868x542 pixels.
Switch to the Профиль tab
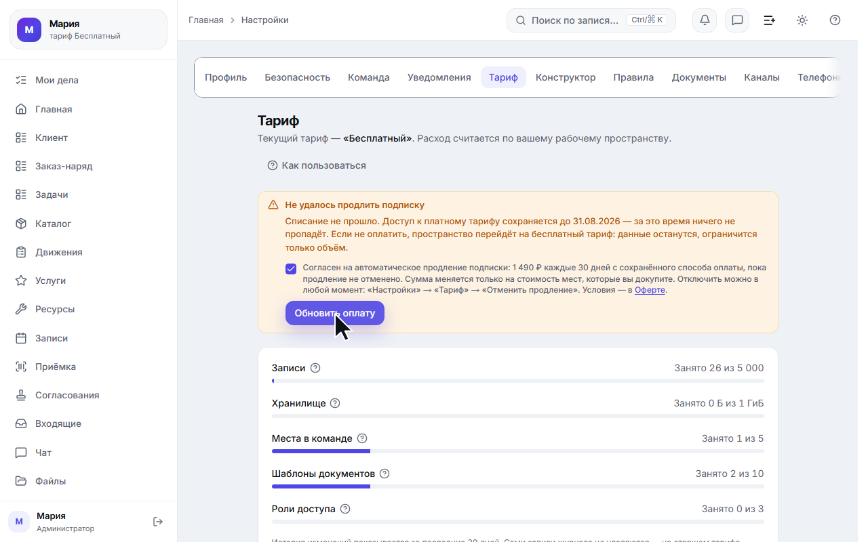point(226,77)
